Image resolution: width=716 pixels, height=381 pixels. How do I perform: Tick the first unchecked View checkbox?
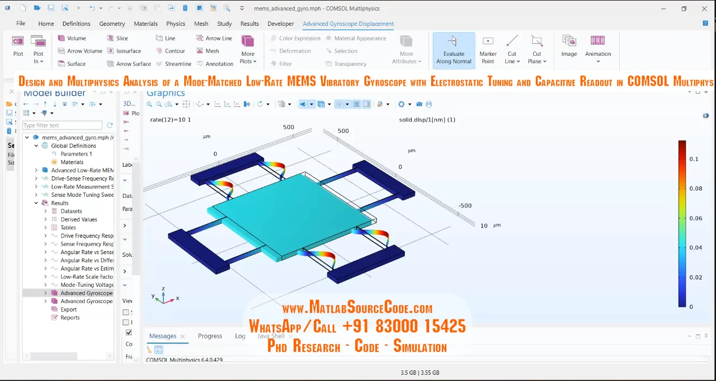(126, 313)
